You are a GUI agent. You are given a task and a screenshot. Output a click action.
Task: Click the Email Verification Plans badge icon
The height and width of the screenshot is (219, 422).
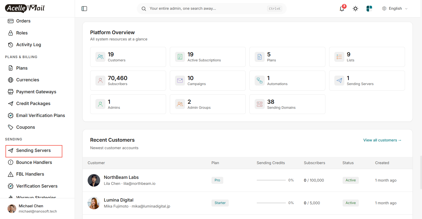11,115
